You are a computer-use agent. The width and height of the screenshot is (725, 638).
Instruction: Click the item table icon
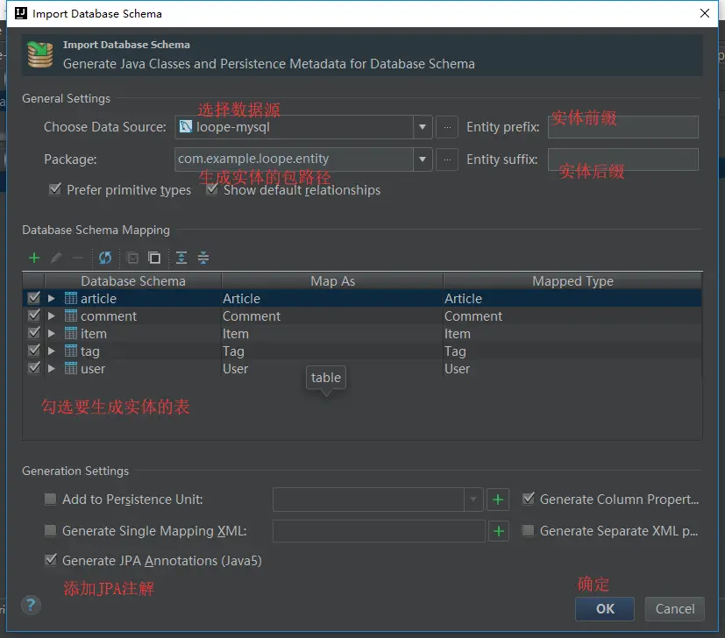71,333
